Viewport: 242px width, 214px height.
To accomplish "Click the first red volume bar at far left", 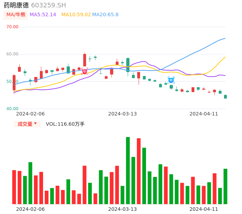I will tap(14, 187).
